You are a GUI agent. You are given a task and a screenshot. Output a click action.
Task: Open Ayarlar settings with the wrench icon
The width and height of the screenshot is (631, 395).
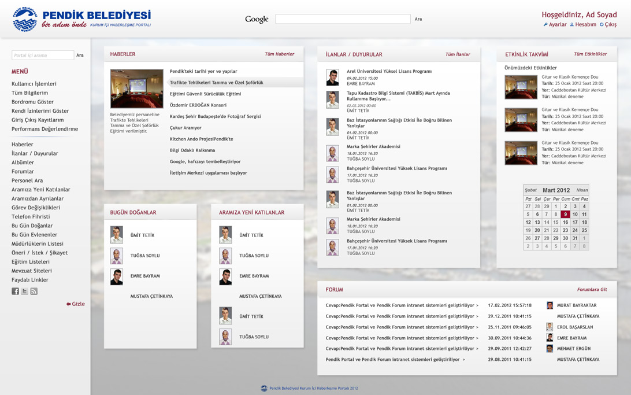pos(545,25)
